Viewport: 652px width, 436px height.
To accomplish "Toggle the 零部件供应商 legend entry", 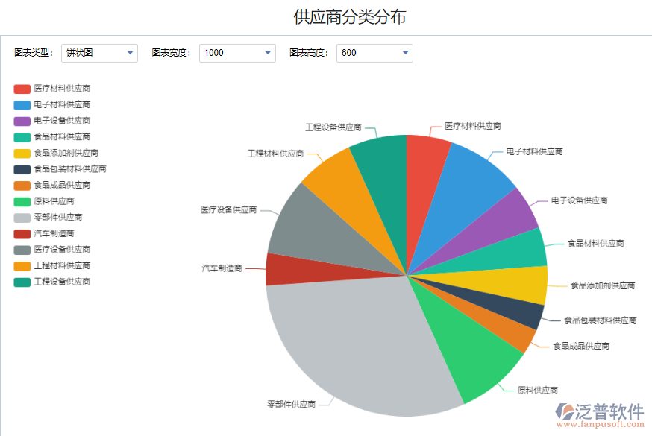I will coord(60,217).
